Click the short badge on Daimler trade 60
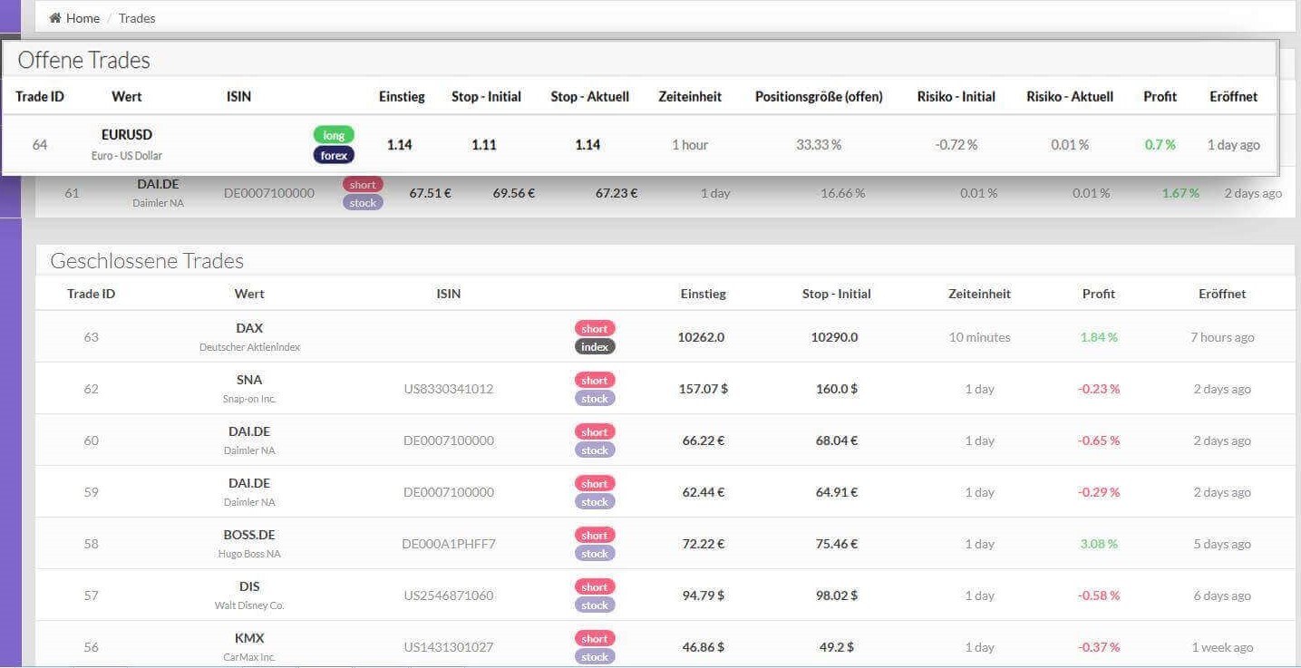Image resolution: width=1301 pixels, height=668 pixels. pos(595,432)
